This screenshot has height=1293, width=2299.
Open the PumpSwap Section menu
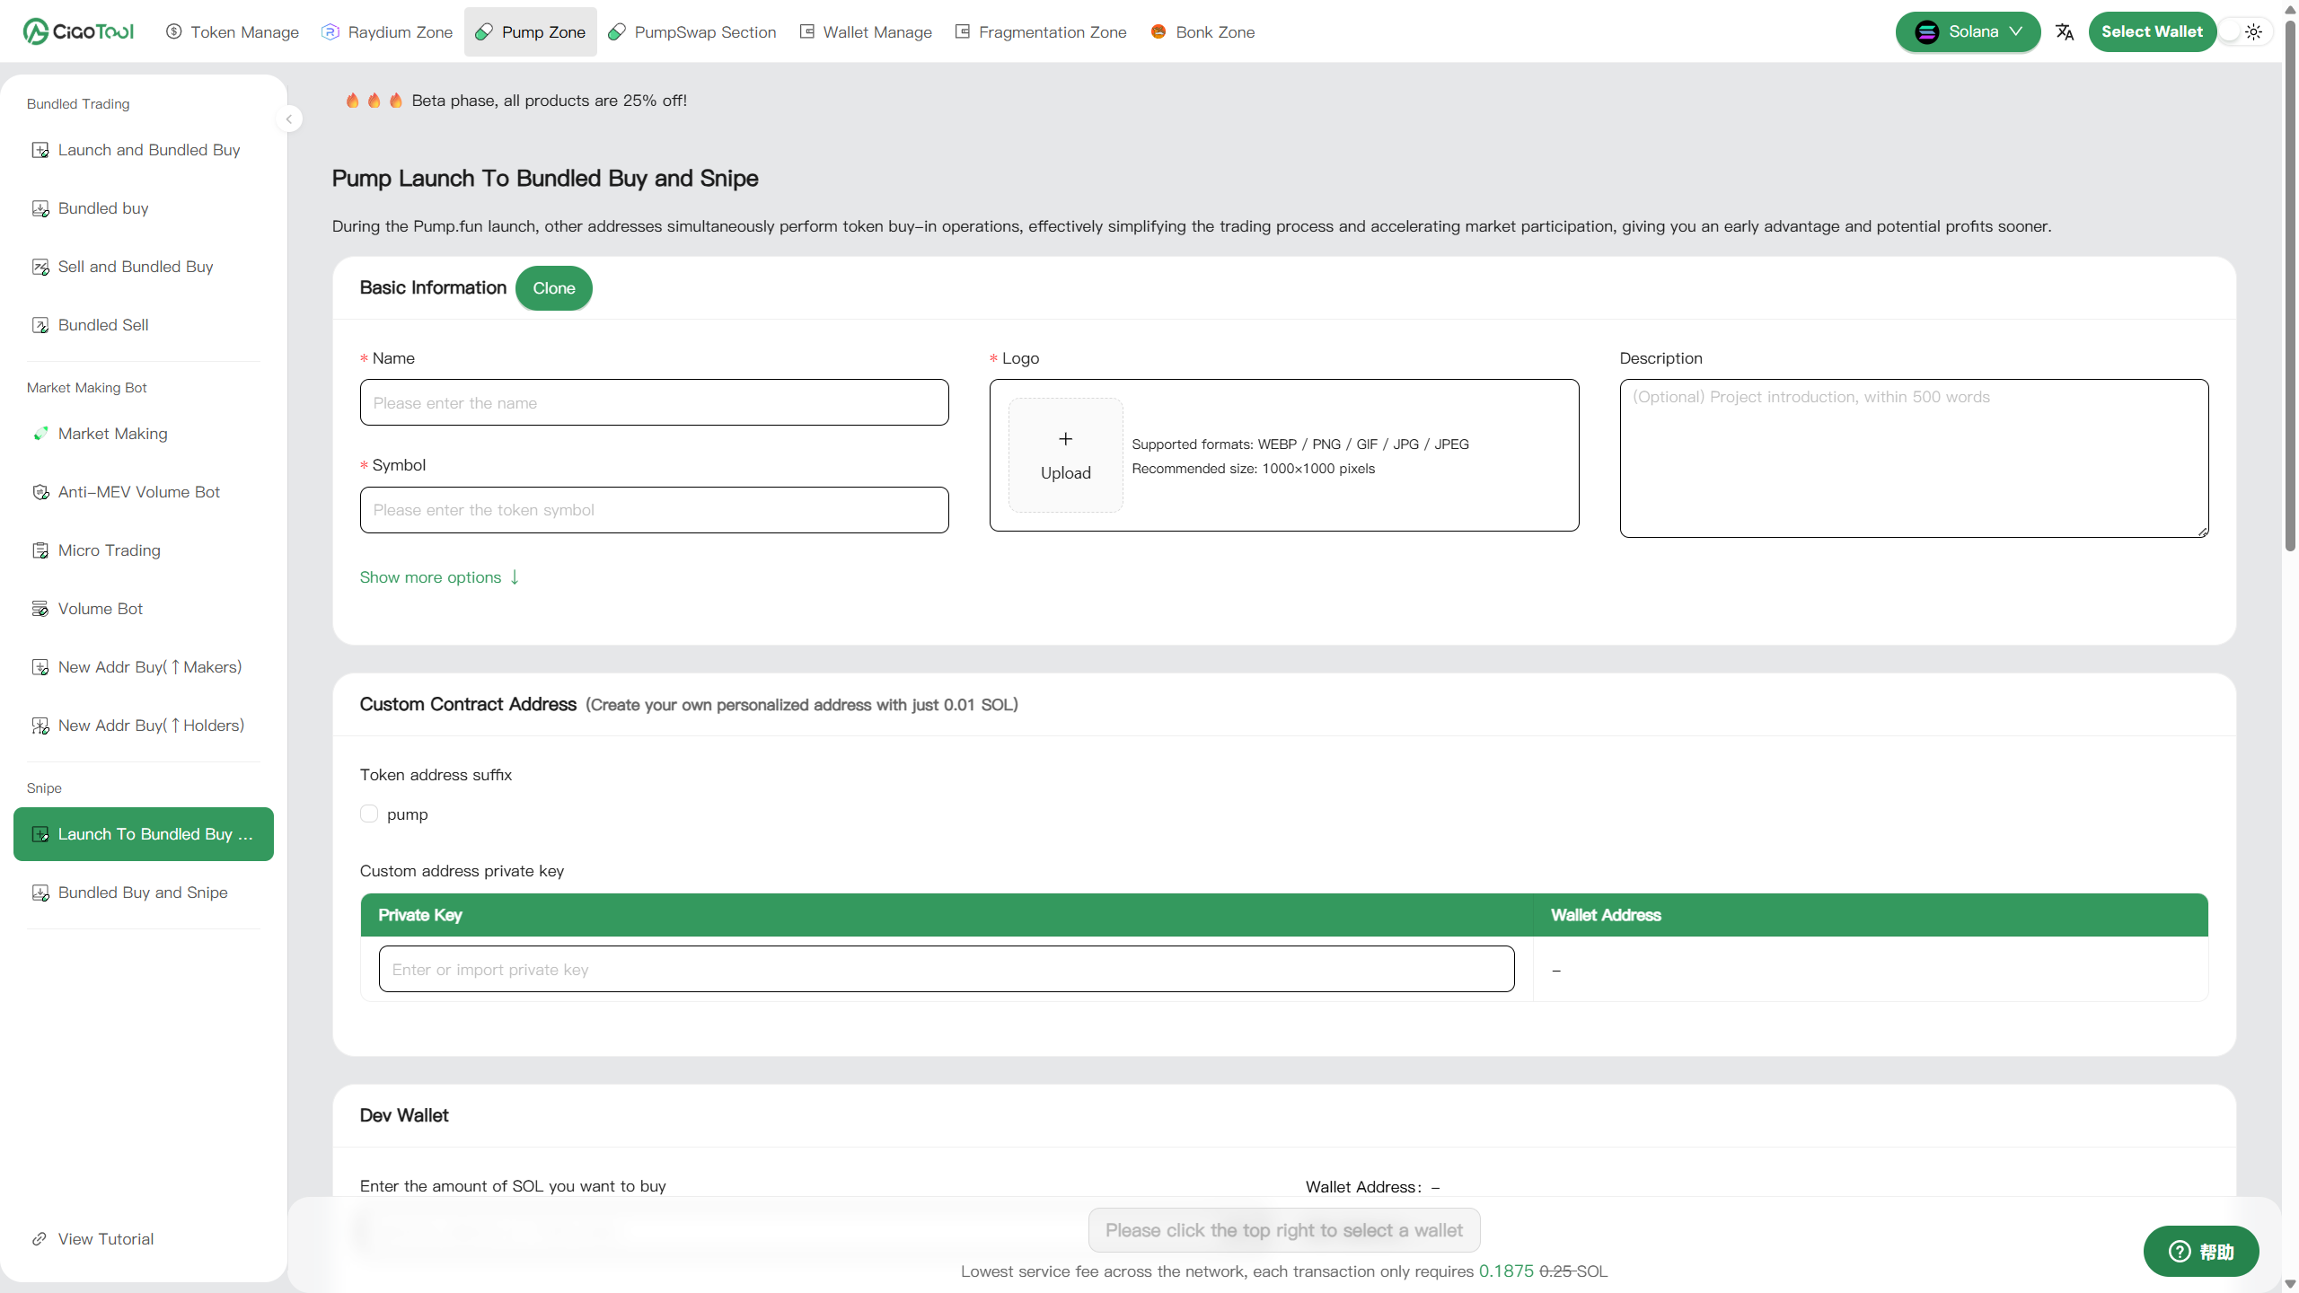coord(692,31)
